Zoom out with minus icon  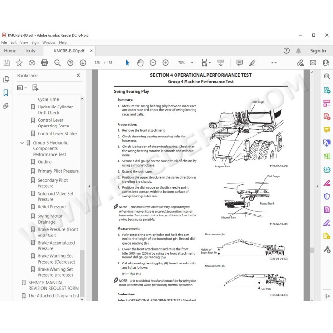(x=153, y=63)
